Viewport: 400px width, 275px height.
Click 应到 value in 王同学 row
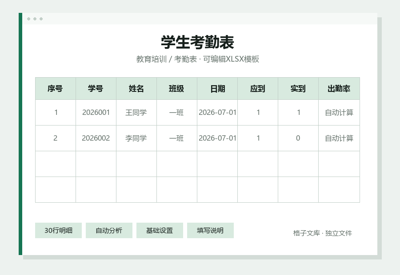(x=258, y=113)
